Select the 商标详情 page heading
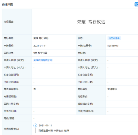This screenshot has height=135, width=138. [x=7, y=5]
